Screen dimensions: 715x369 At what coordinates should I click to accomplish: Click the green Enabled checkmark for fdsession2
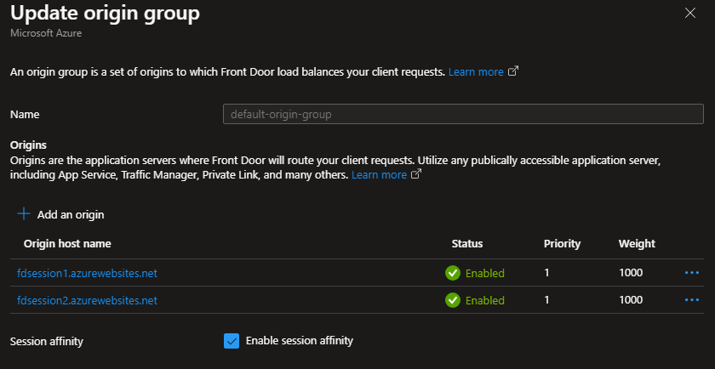click(x=452, y=300)
